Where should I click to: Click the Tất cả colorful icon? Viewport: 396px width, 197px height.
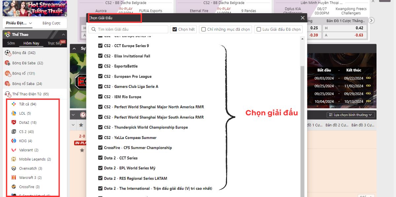[14, 104]
